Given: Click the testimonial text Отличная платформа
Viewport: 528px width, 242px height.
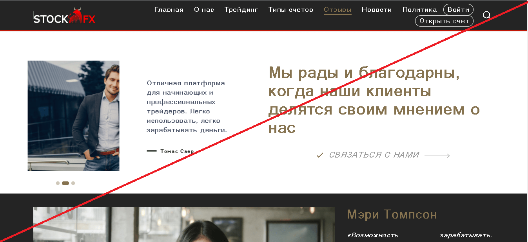Looking at the screenshot, I should coord(187,106).
